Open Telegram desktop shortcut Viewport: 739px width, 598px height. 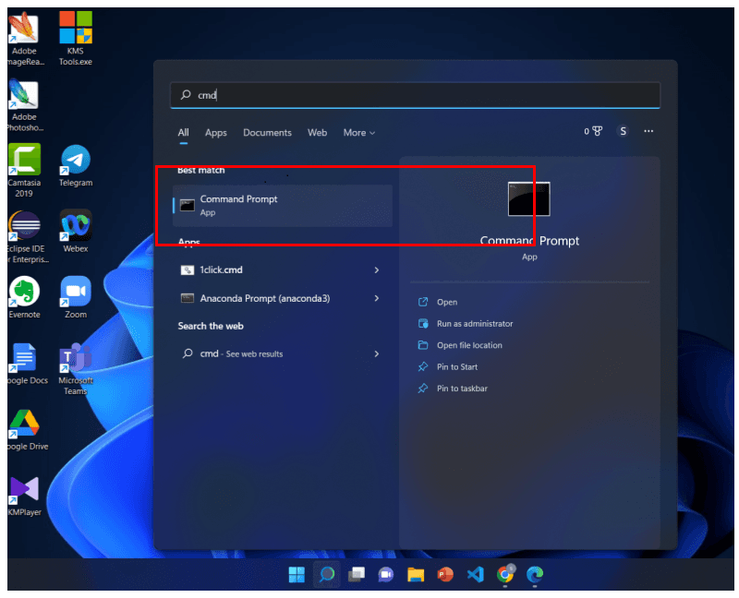coord(76,165)
